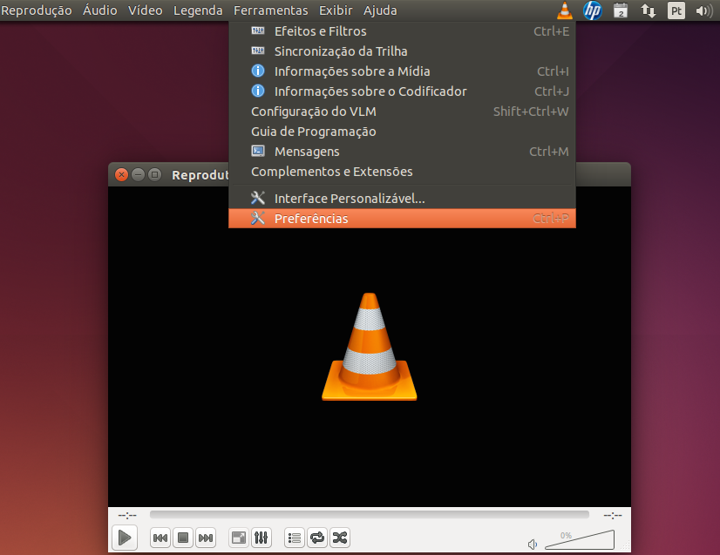720x555 pixels.
Task: Toggle loop repeat mode
Action: (317, 538)
